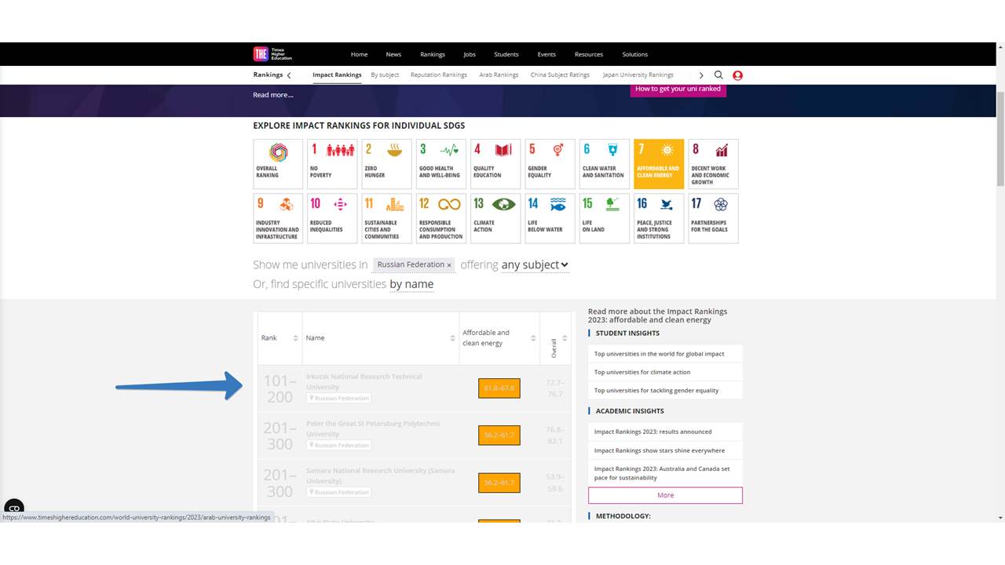Select SDG 13 Climate Action tile

[495, 218]
